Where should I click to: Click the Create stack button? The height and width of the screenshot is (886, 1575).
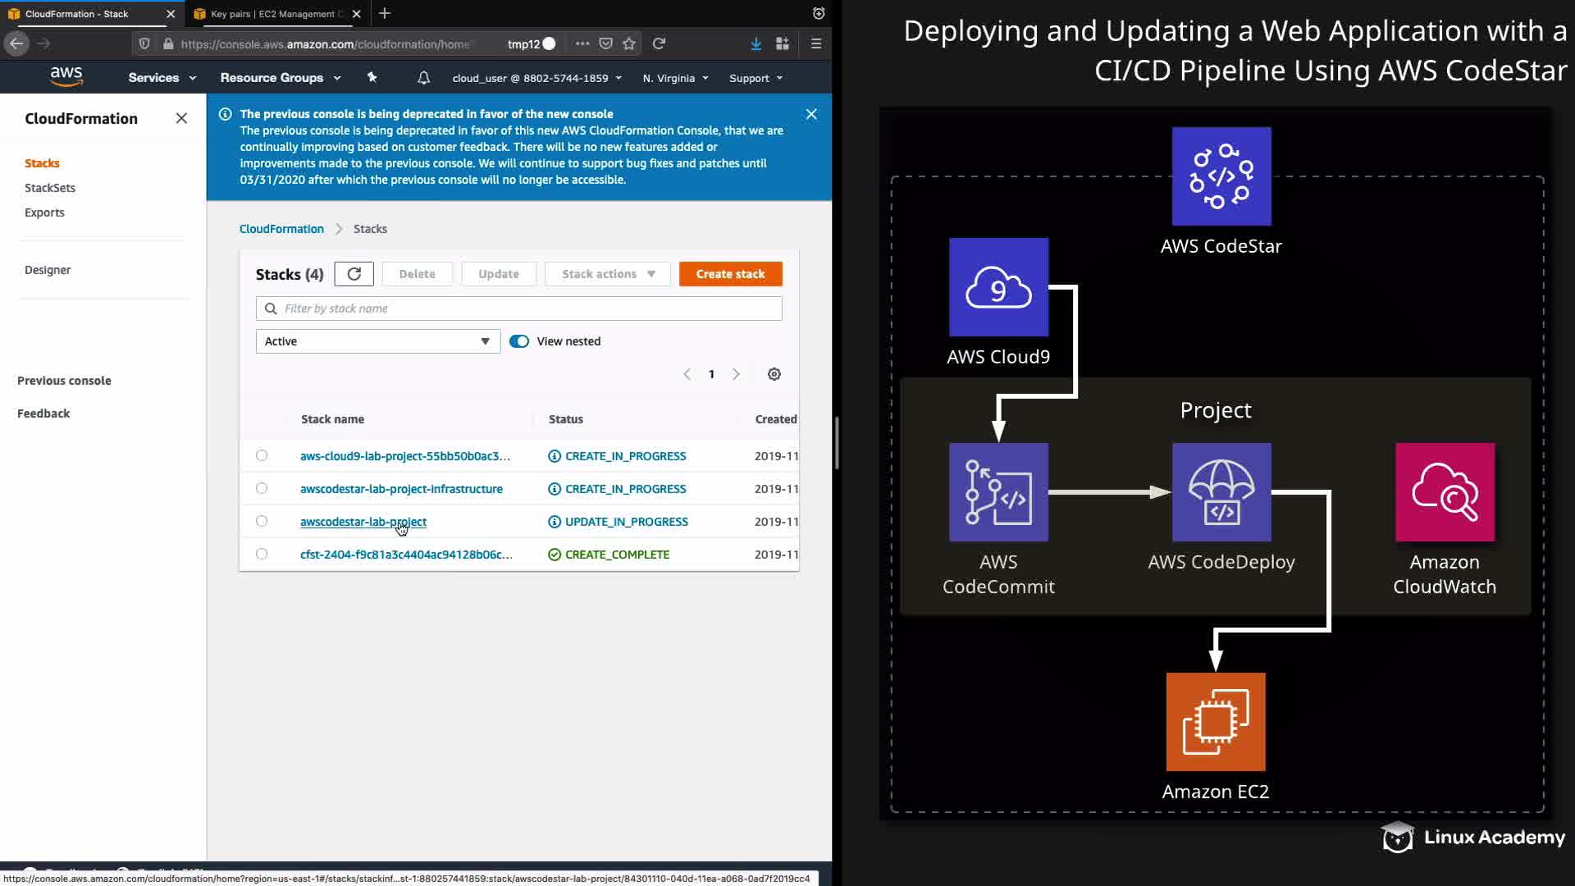730,274
